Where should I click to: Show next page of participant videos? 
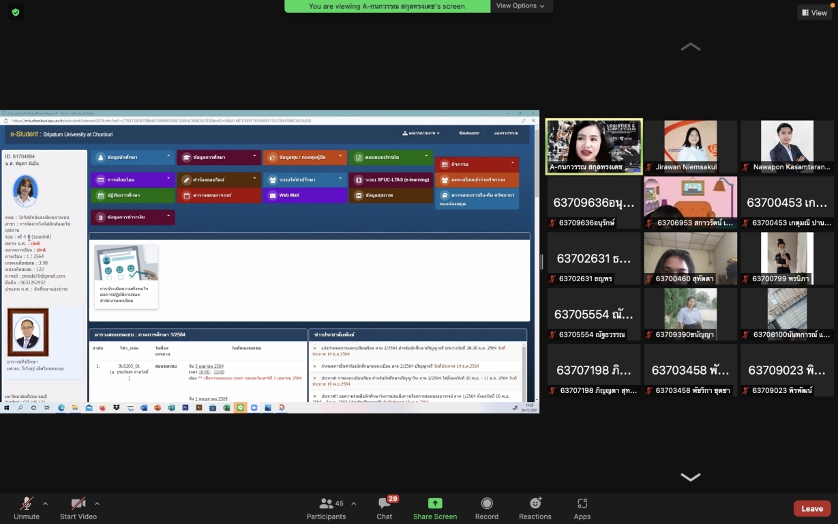click(691, 477)
